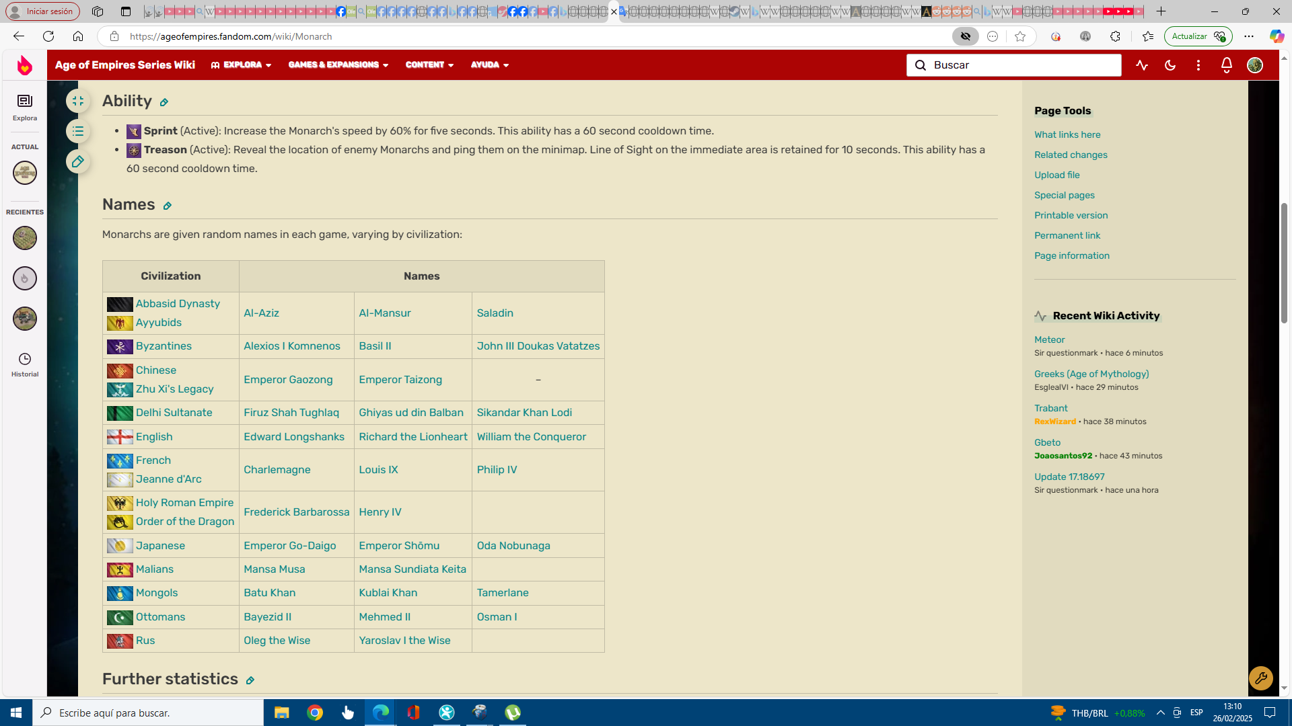Screen dimensions: 1292x726
Task: Toggle tracking prevention eye icon in address bar
Action: point(965,36)
